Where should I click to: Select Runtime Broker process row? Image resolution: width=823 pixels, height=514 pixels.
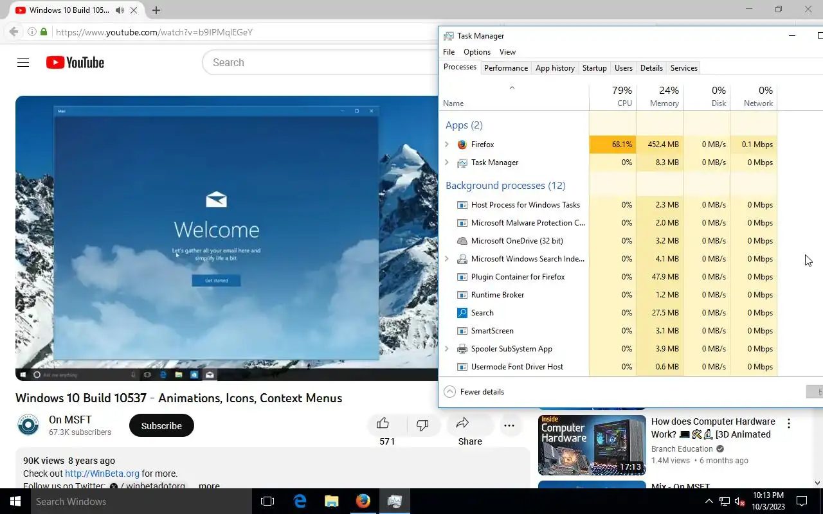pyautogui.click(x=608, y=295)
